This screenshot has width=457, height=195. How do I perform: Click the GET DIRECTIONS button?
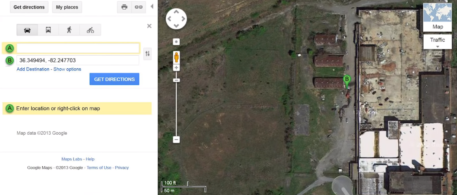(x=114, y=79)
